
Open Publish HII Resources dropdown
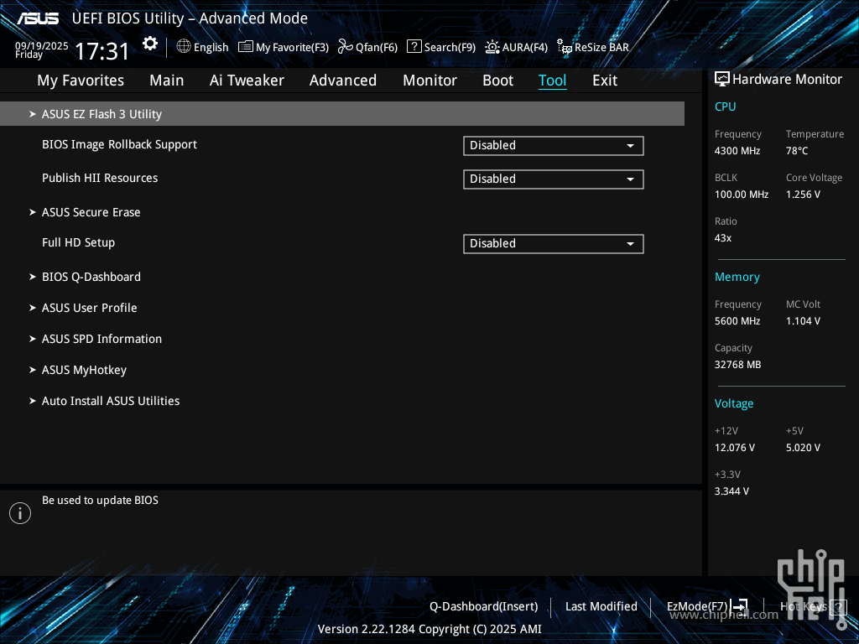tap(554, 179)
